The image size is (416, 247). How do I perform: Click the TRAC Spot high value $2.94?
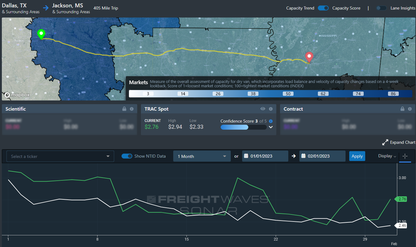click(175, 127)
